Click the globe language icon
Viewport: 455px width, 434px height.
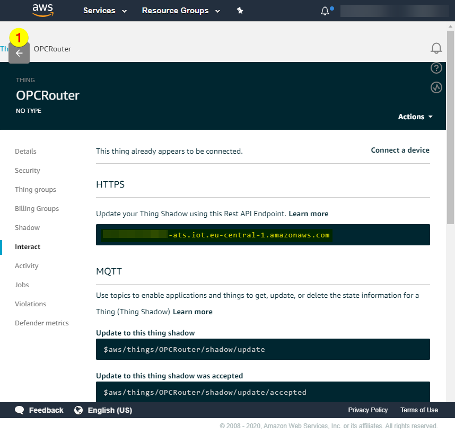pos(78,410)
